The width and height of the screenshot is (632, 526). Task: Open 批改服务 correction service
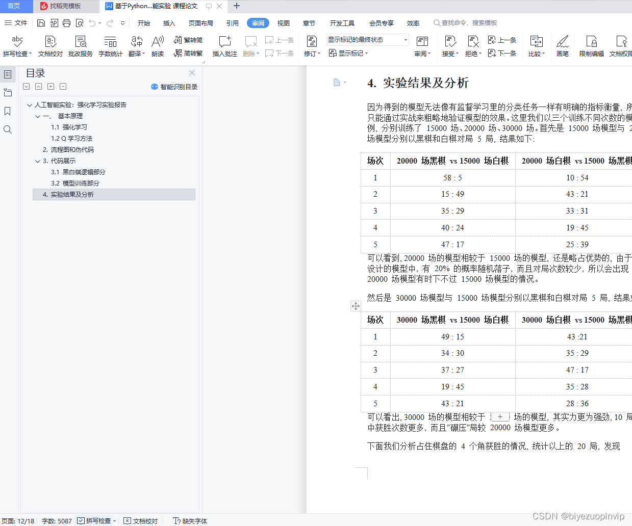80,46
